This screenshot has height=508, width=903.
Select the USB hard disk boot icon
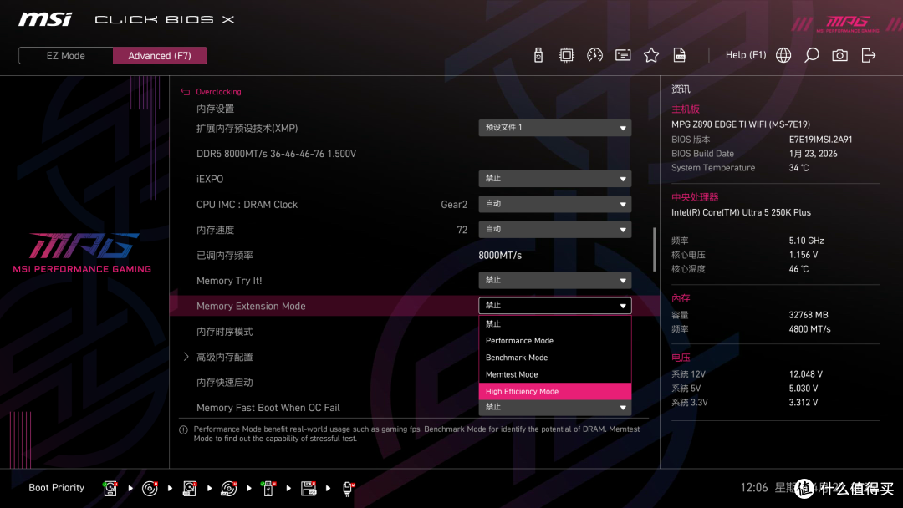tap(190, 488)
